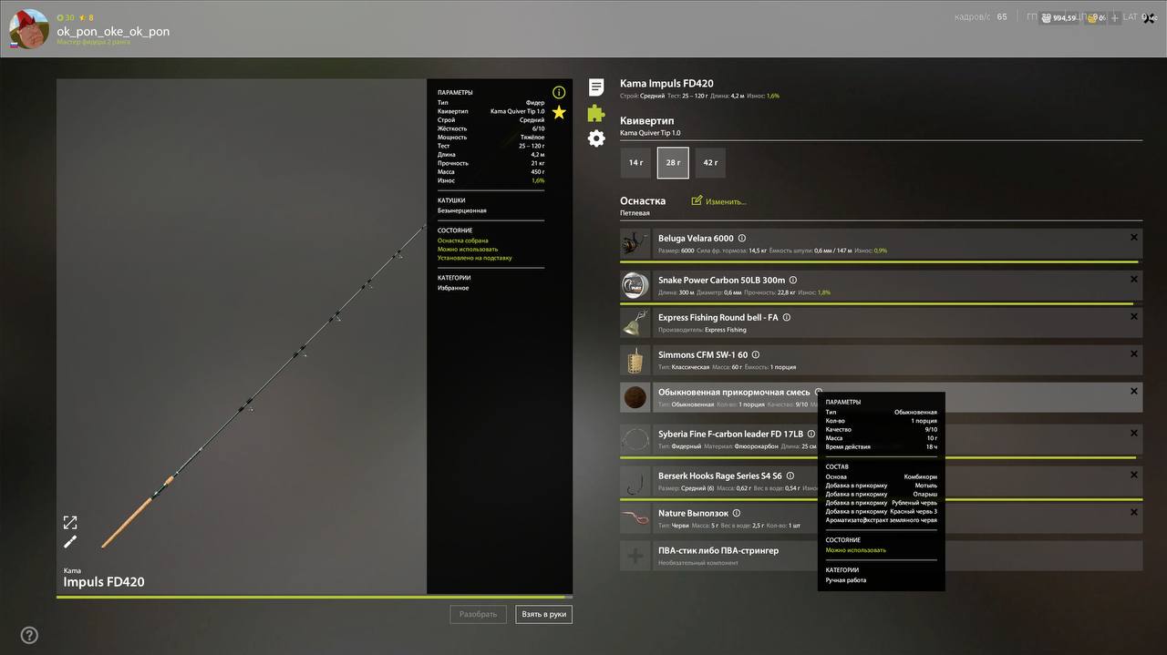The image size is (1167, 655).
Task: Select the 14 г quivertip option
Action: point(635,163)
